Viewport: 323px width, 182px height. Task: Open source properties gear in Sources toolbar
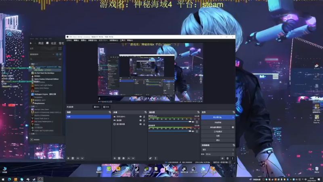[124, 158]
